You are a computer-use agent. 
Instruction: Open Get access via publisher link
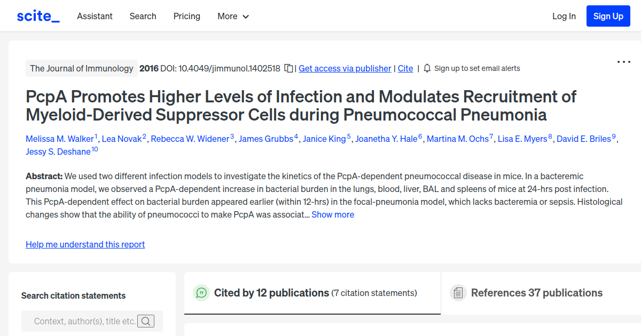click(x=345, y=68)
